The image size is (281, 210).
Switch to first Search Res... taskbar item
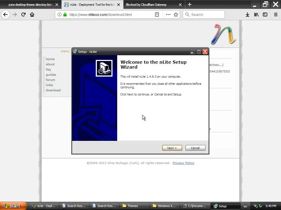click(74, 206)
